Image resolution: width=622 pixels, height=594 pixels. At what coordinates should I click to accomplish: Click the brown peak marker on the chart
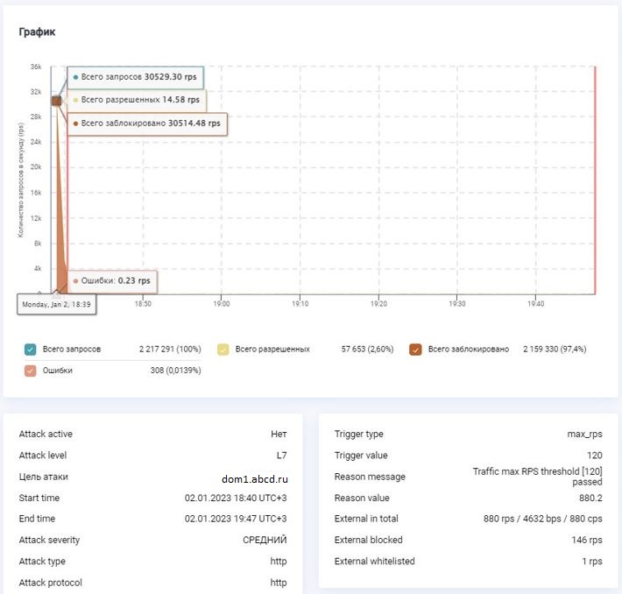tap(56, 101)
